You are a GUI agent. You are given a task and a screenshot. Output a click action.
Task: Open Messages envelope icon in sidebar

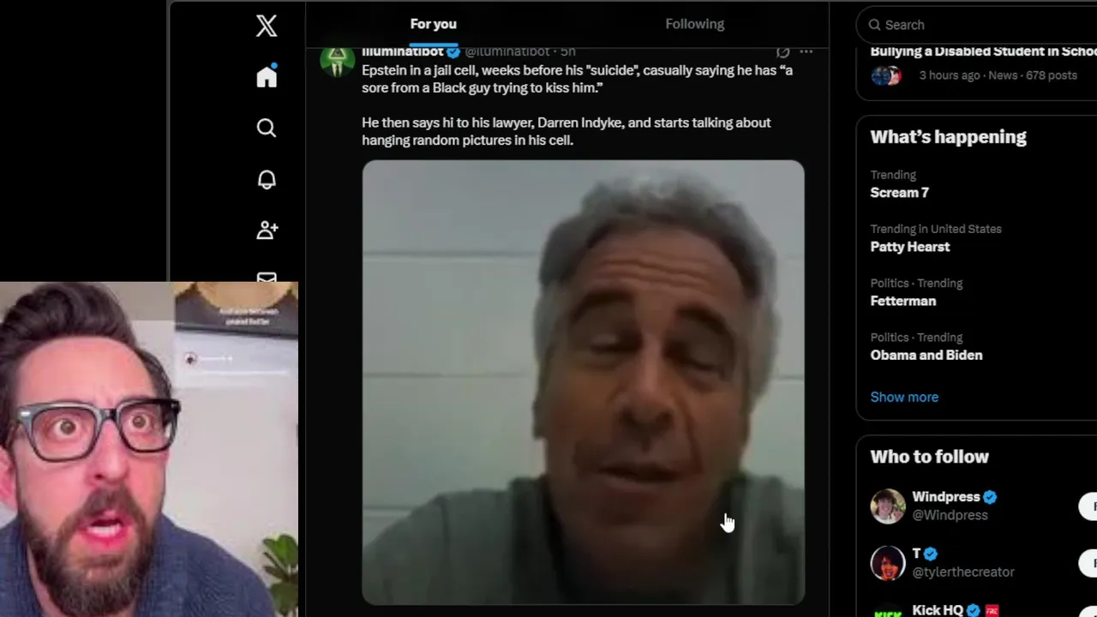click(x=267, y=278)
